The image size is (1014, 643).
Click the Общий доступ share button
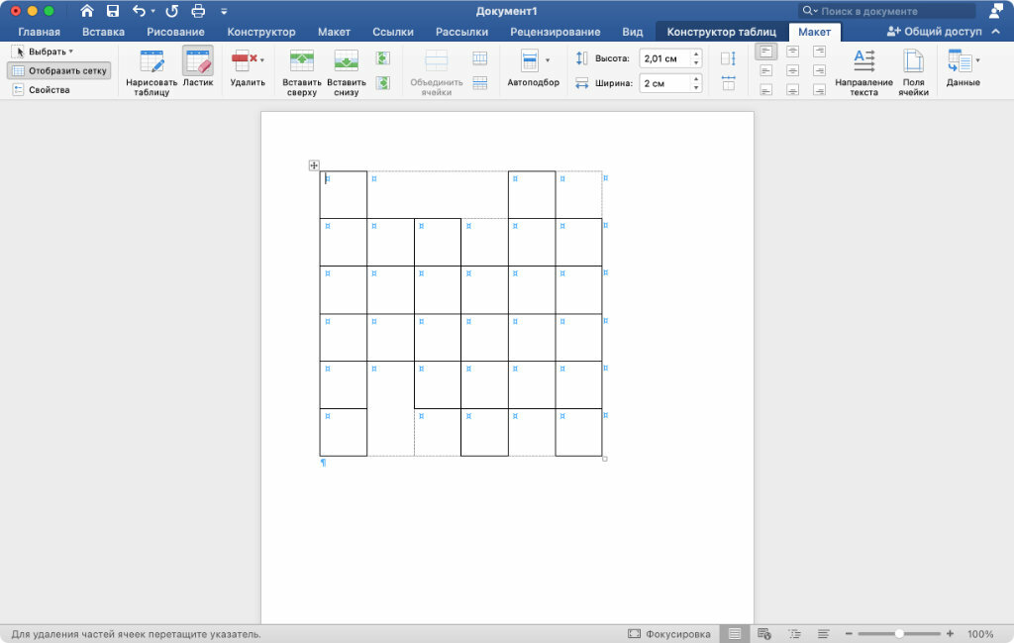click(x=935, y=32)
